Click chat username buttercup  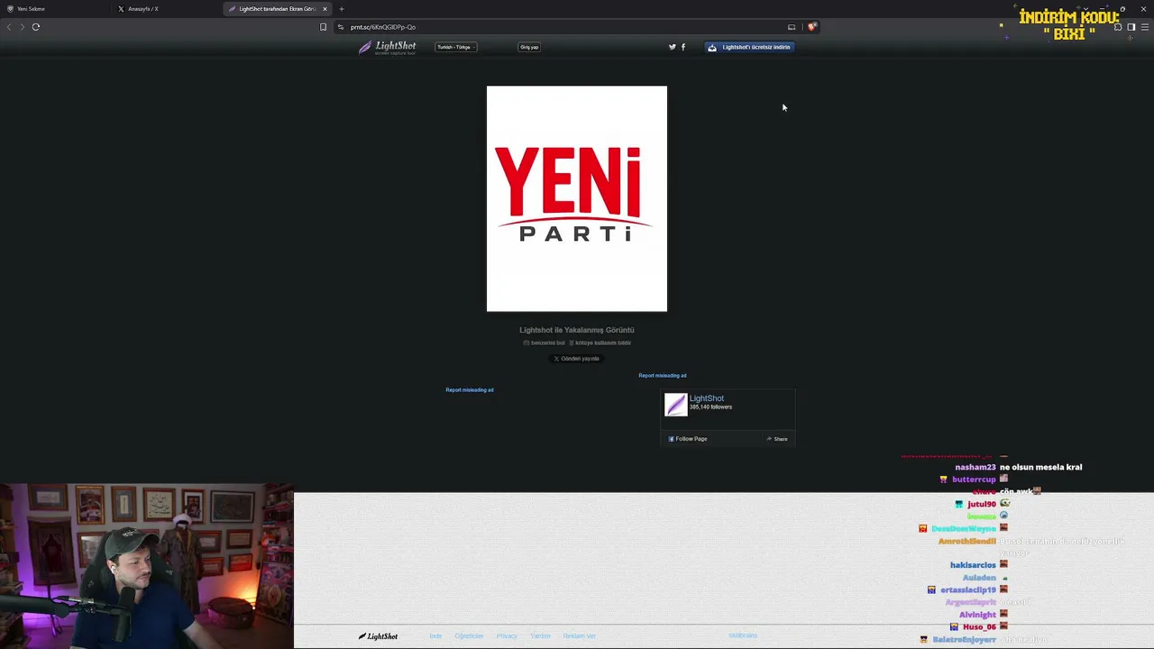click(x=974, y=480)
